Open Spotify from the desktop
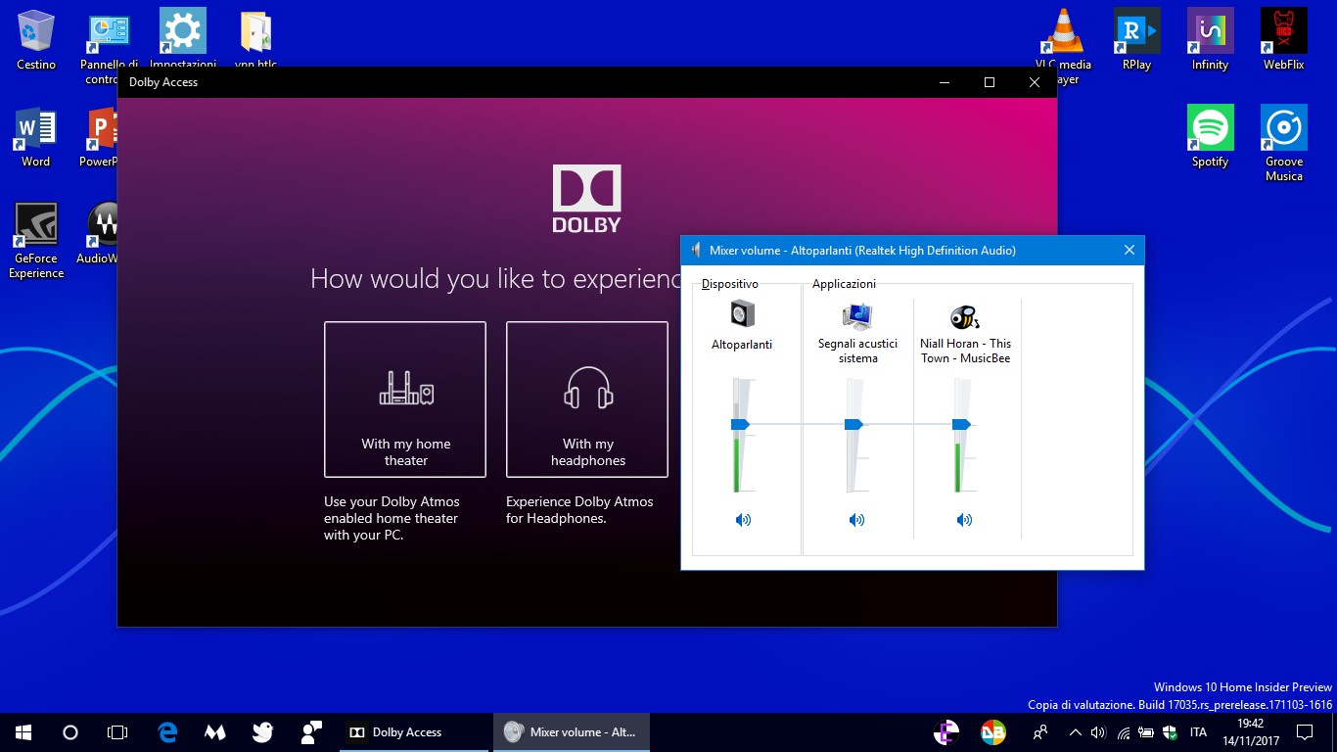Image resolution: width=1337 pixels, height=752 pixels. click(1210, 127)
